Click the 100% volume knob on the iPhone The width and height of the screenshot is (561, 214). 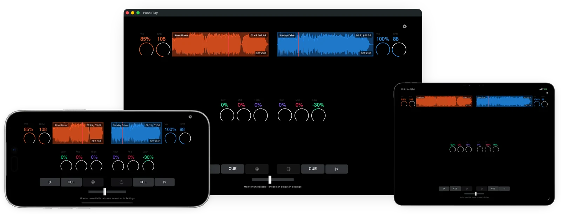[170, 138]
